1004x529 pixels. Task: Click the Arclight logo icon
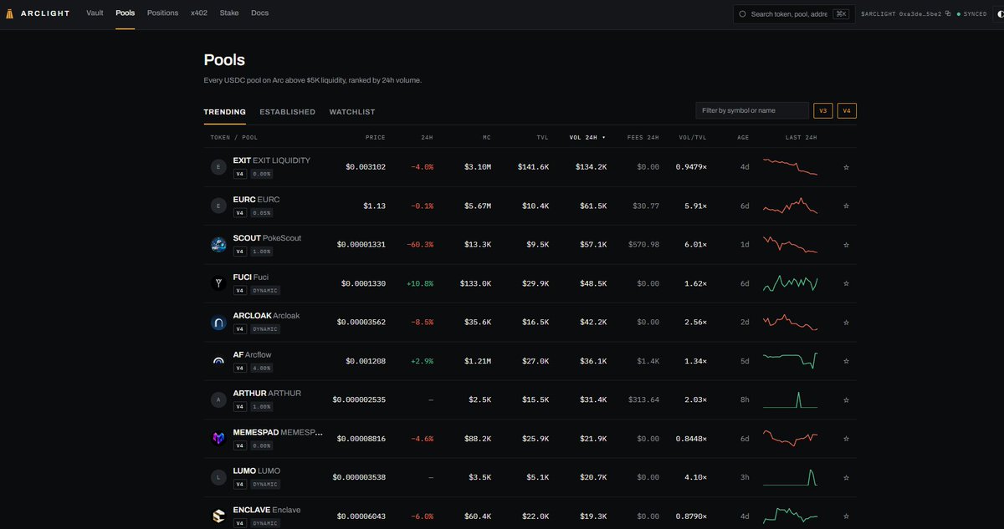click(9, 13)
